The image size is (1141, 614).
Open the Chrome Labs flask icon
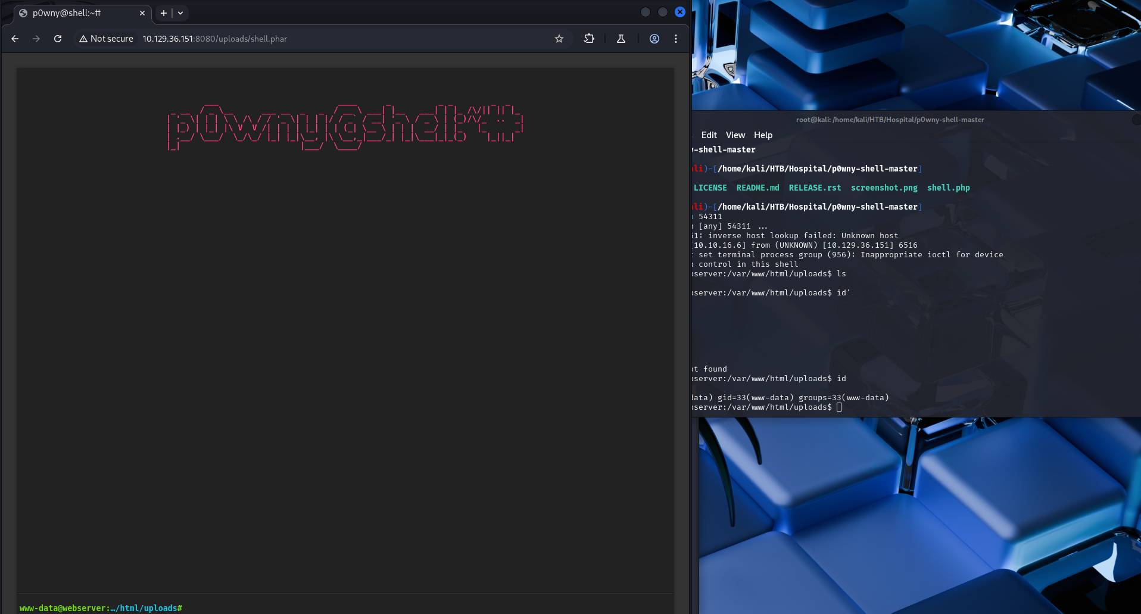[621, 39]
